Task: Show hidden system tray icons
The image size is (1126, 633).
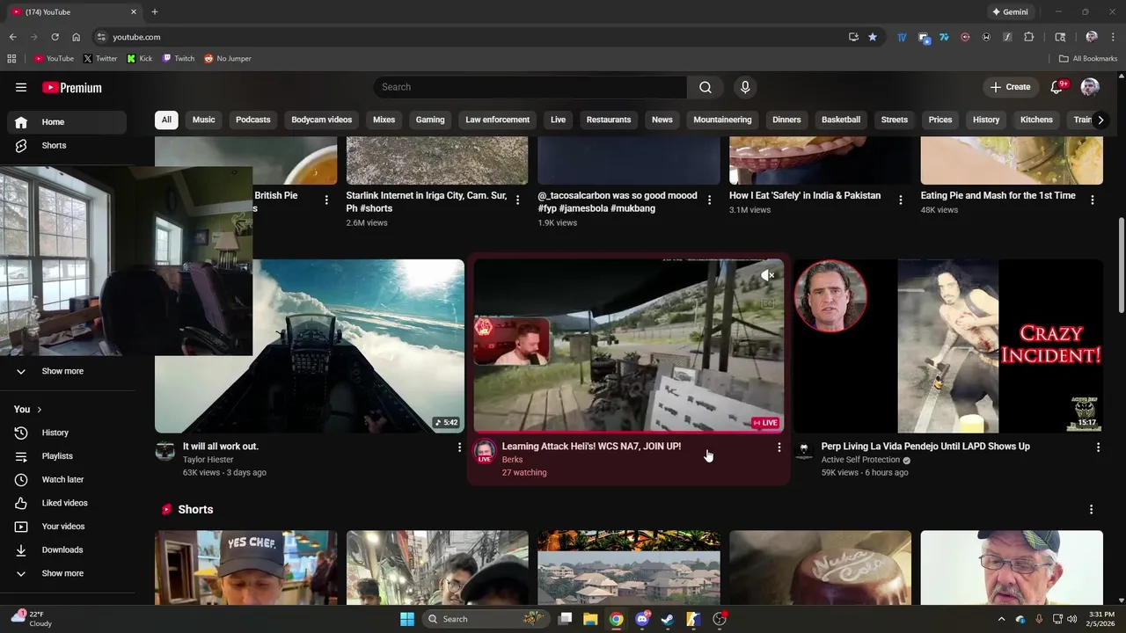Action: [1001, 619]
